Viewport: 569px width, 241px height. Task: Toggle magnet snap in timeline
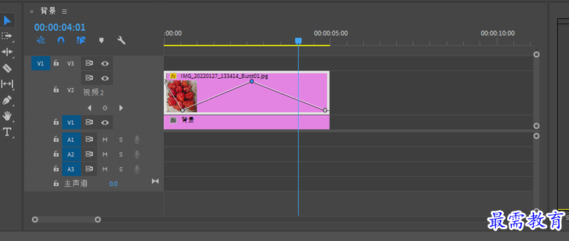click(61, 41)
